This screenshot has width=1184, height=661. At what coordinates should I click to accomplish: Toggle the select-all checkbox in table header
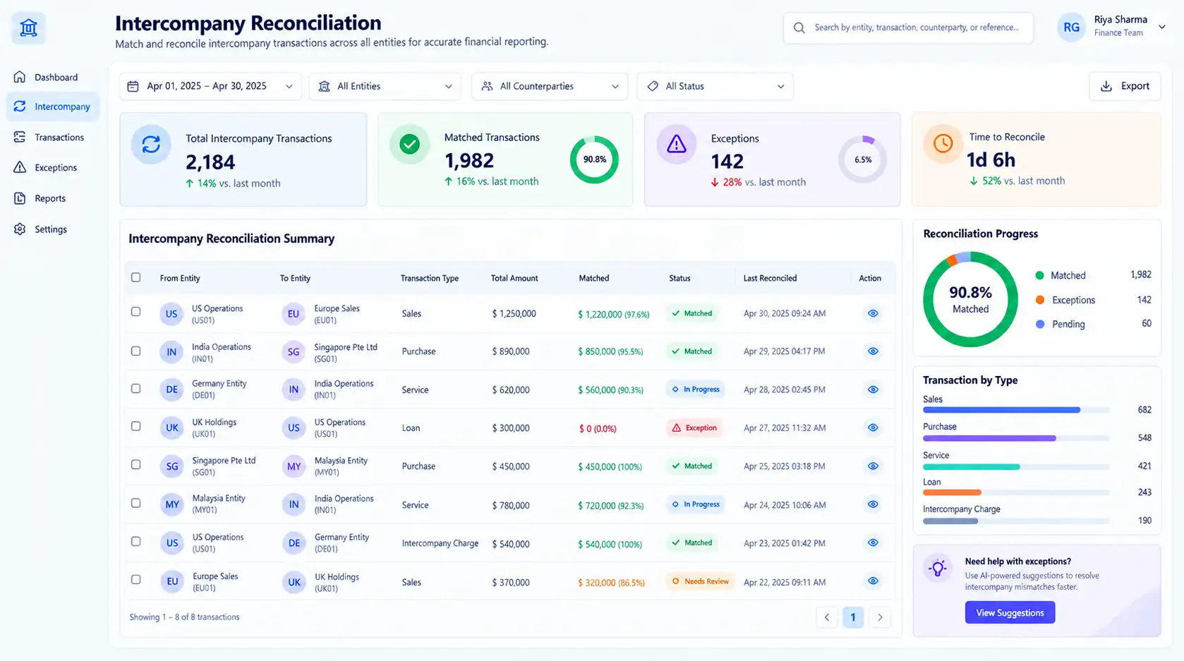coord(136,277)
